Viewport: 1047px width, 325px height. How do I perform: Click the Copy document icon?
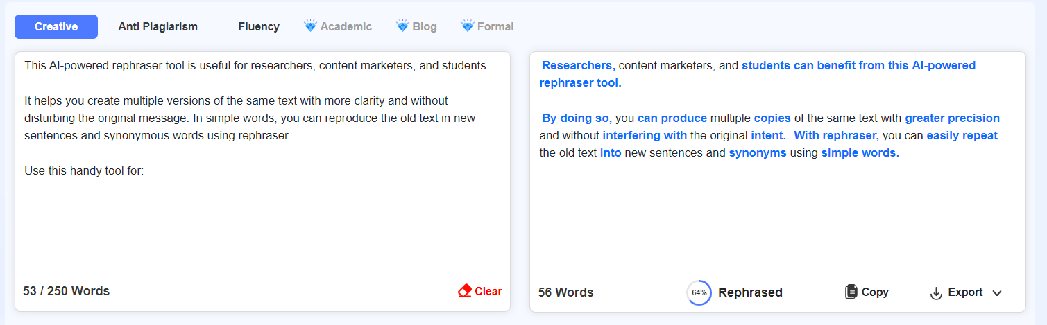851,292
